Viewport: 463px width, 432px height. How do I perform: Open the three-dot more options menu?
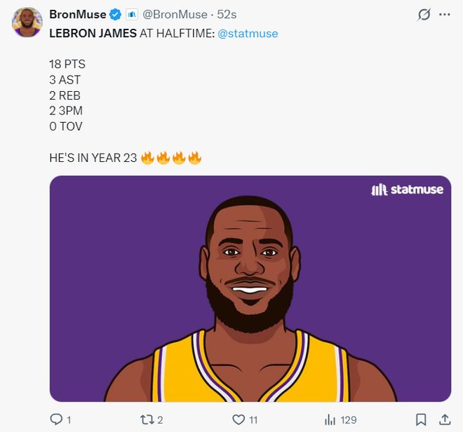click(x=444, y=15)
